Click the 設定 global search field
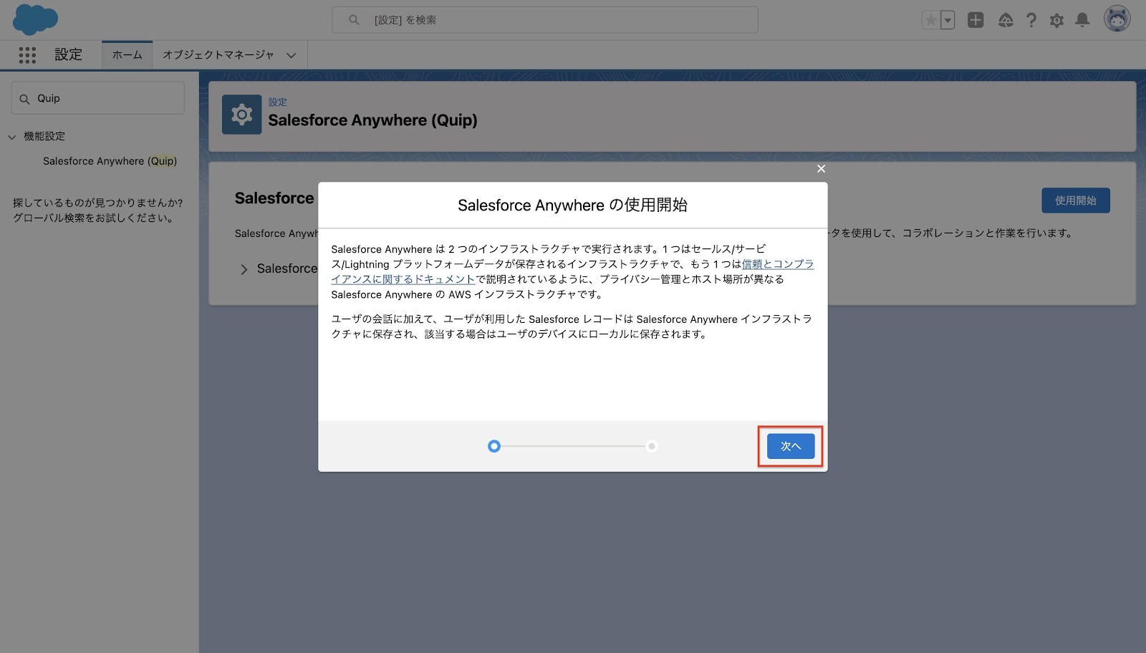Viewport: 1146px width, 653px height. [x=544, y=20]
